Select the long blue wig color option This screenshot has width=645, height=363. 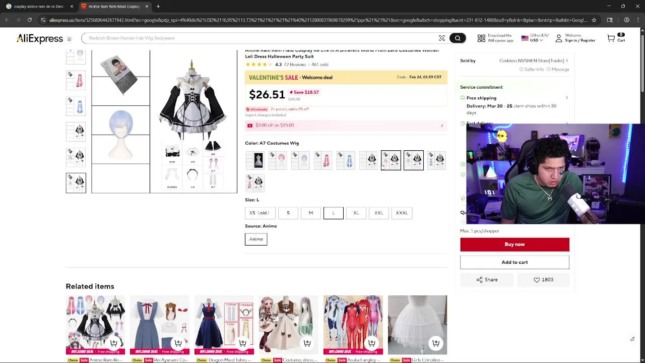tap(346, 160)
